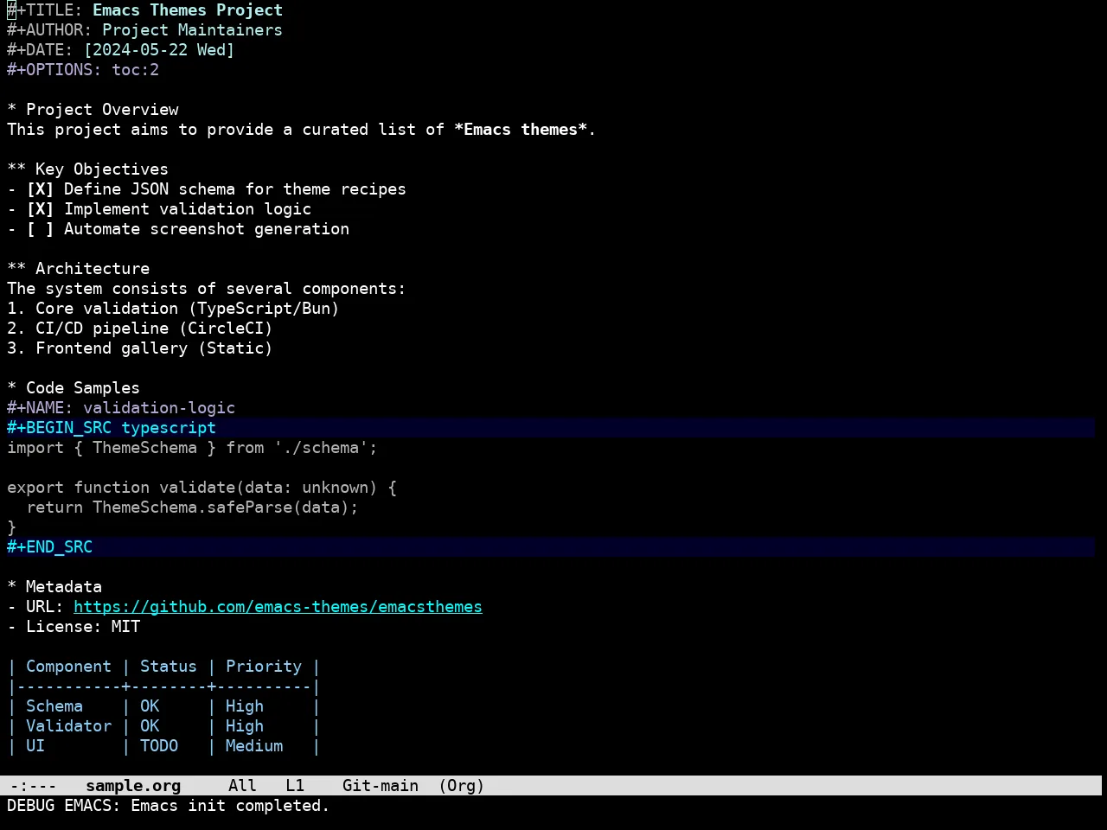Click the Component table header cell
The height and width of the screenshot is (830, 1107).
[68, 667]
